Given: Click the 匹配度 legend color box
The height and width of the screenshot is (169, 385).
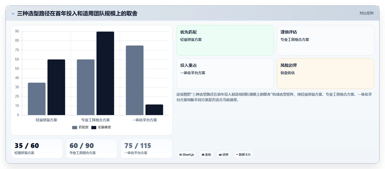Looking at the screenshot, I should click(x=75, y=128).
